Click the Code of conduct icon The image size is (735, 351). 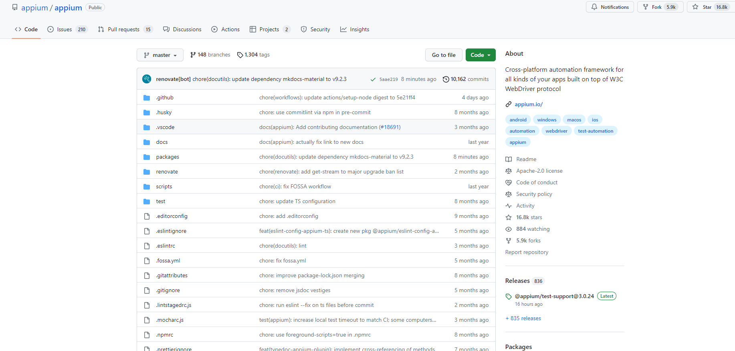509,182
